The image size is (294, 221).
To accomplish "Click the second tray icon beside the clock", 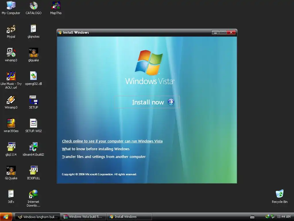I will [273, 216].
